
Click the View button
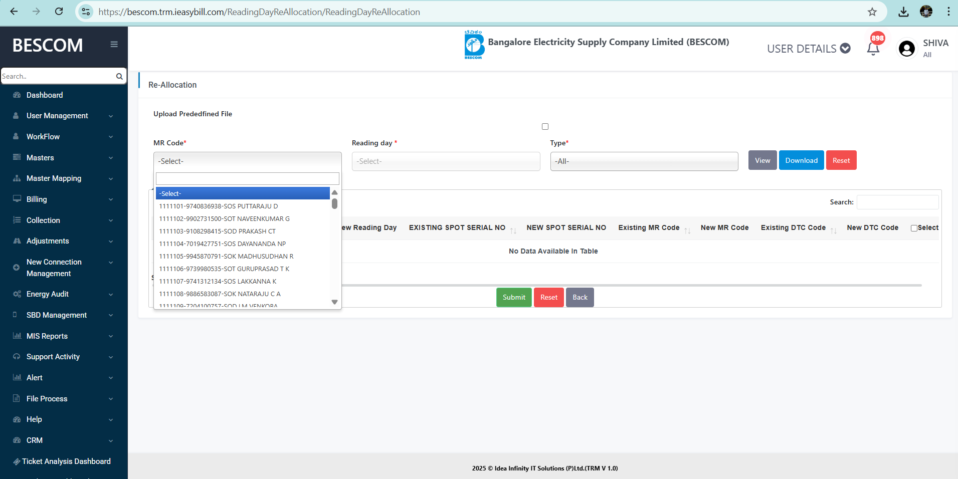762,160
